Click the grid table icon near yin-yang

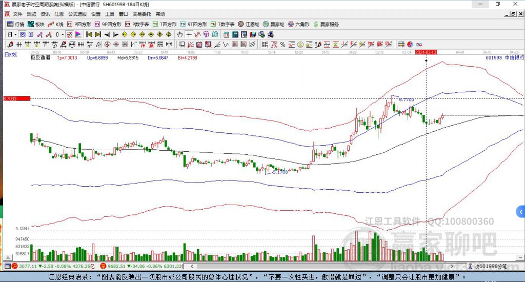tap(401, 44)
